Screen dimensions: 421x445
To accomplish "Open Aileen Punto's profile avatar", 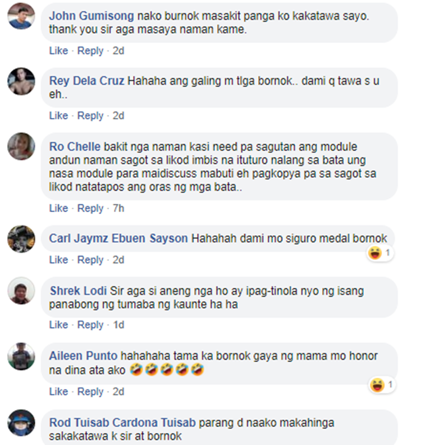I will point(21,356).
